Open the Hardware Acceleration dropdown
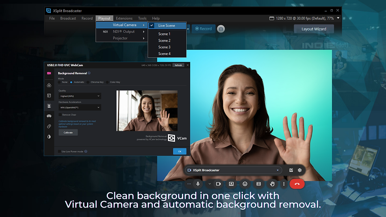The image size is (386, 217). coord(80,107)
